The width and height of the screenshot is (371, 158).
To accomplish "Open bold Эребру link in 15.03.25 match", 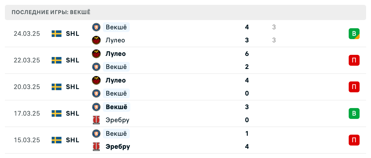I will coord(118,147).
